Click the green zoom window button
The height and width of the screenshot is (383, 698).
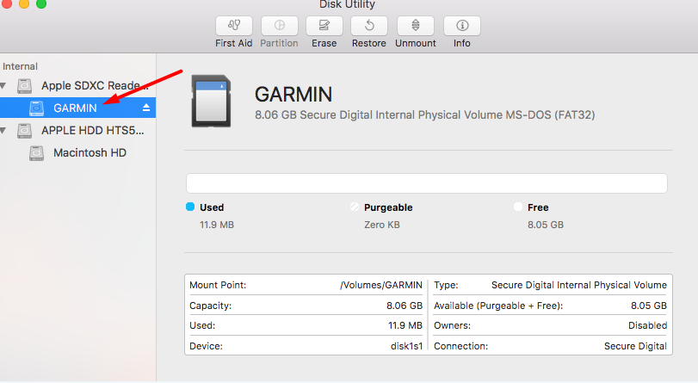(41, 3)
